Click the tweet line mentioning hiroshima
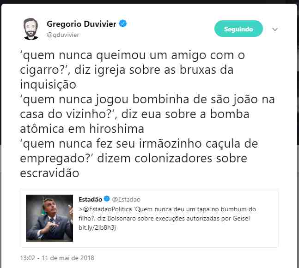Screen dimensions: 299x268 tap(82, 129)
